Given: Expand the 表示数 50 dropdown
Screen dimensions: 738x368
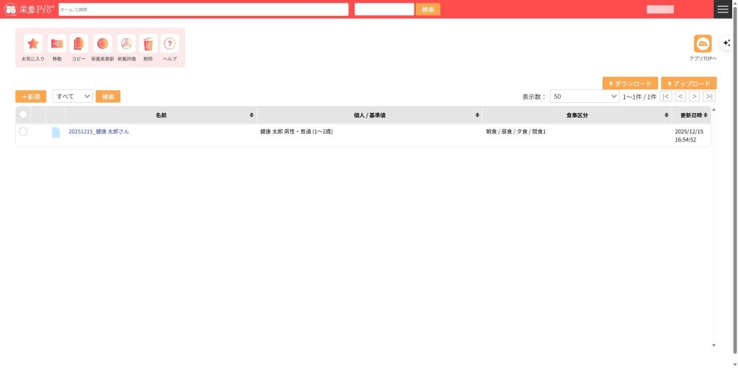Looking at the screenshot, I should pyautogui.click(x=584, y=97).
